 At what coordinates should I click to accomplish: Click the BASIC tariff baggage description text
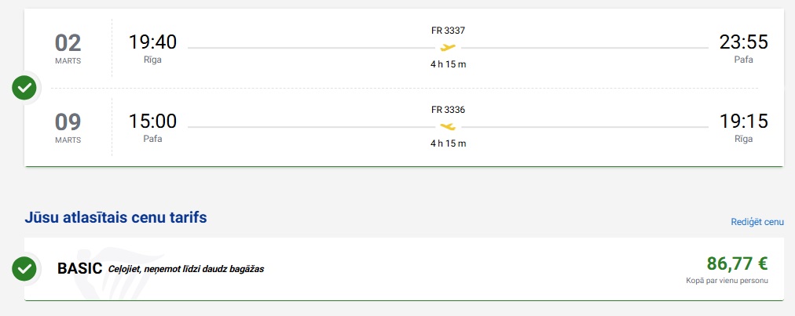click(x=186, y=269)
